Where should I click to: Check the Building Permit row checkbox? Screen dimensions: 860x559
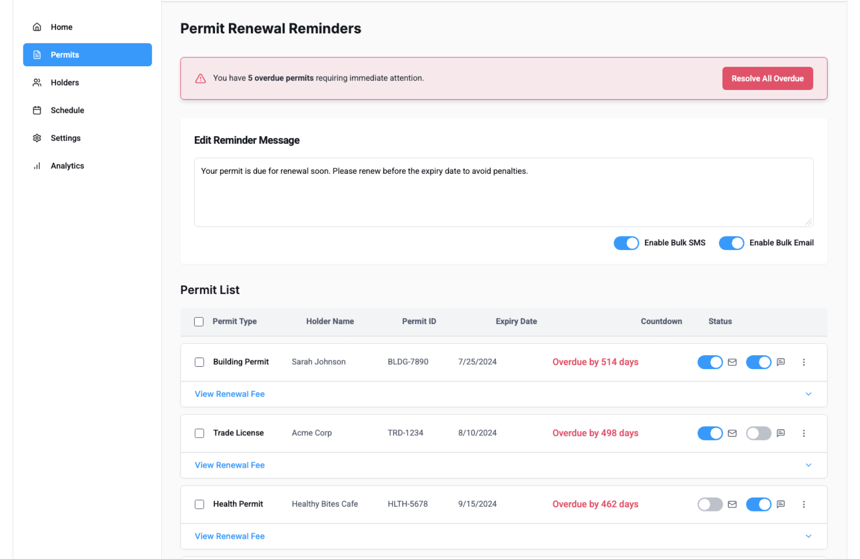[x=199, y=362]
